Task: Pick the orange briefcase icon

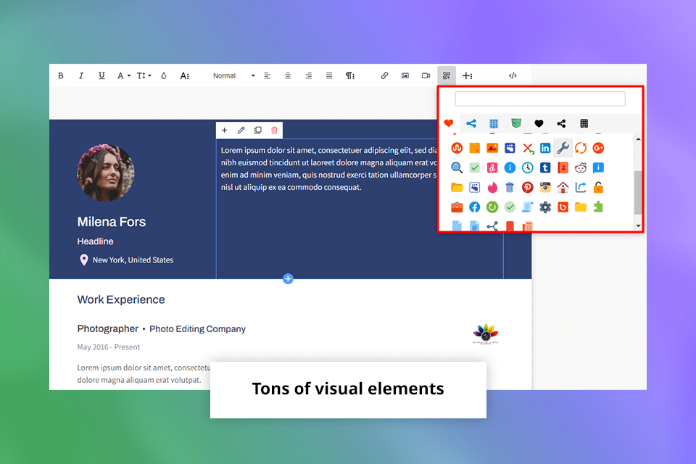Action: [x=457, y=207]
